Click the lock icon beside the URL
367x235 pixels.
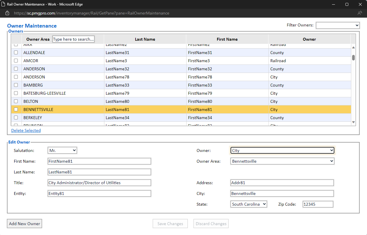tap(8, 13)
